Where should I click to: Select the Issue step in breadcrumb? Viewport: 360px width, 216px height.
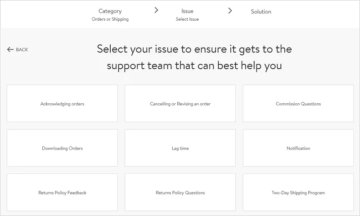(187, 11)
